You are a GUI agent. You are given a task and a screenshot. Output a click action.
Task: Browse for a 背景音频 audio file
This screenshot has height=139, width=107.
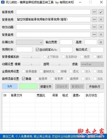tap(94, 34)
